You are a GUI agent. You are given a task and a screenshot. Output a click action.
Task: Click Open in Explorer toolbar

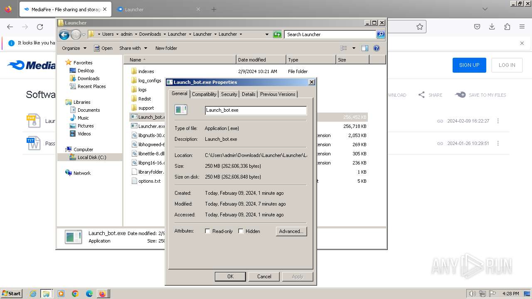[103, 48]
